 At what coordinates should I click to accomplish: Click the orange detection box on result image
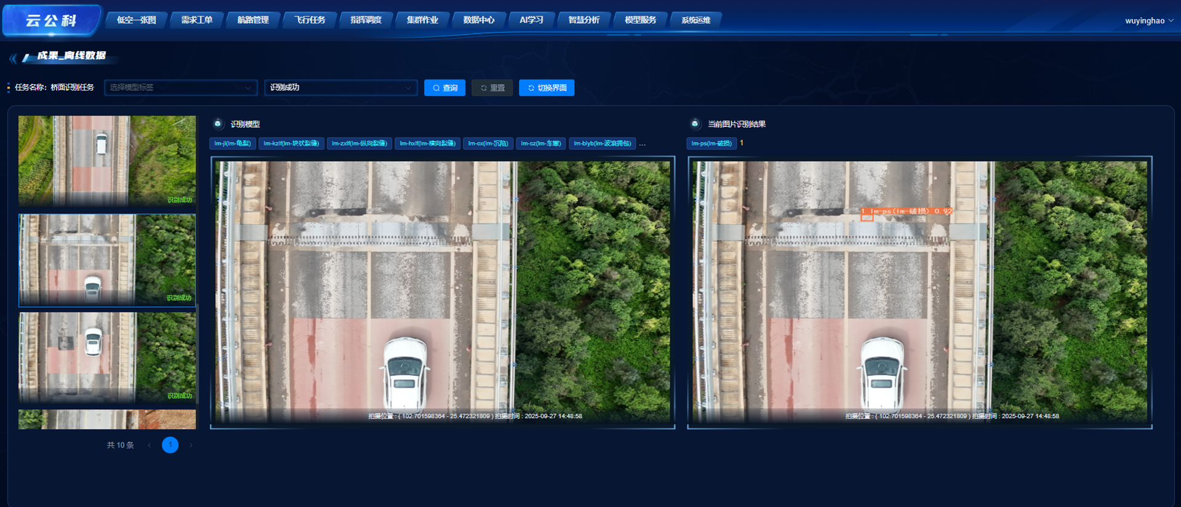(867, 217)
